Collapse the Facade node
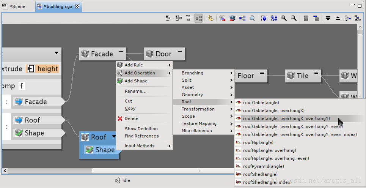This screenshot has width=366, height=188. click(x=121, y=51)
